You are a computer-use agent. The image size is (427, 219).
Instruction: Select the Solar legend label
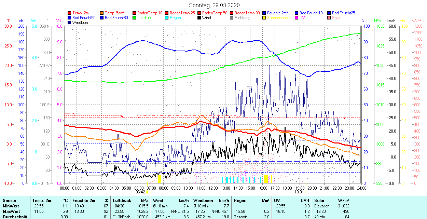336,18
